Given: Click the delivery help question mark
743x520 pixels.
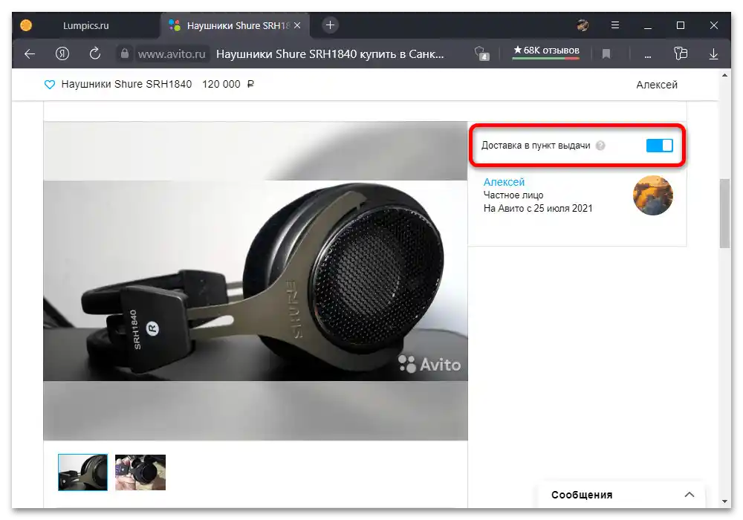Looking at the screenshot, I should tap(600, 146).
